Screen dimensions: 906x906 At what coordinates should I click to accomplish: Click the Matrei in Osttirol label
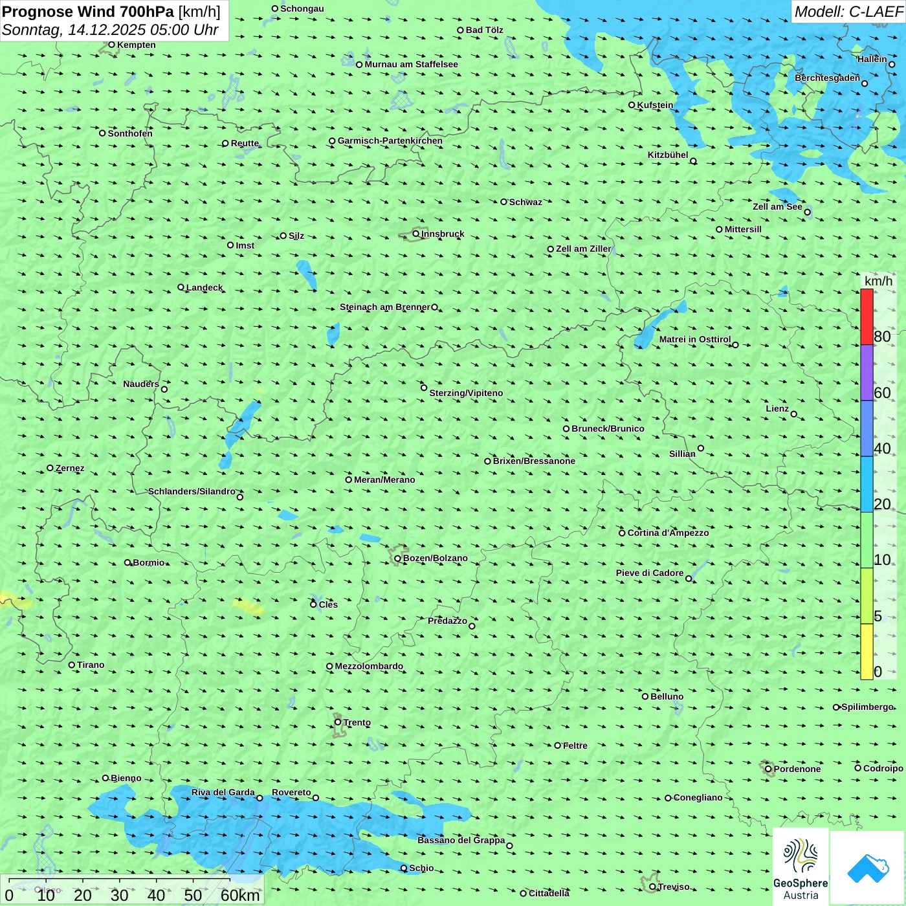pos(695,339)
